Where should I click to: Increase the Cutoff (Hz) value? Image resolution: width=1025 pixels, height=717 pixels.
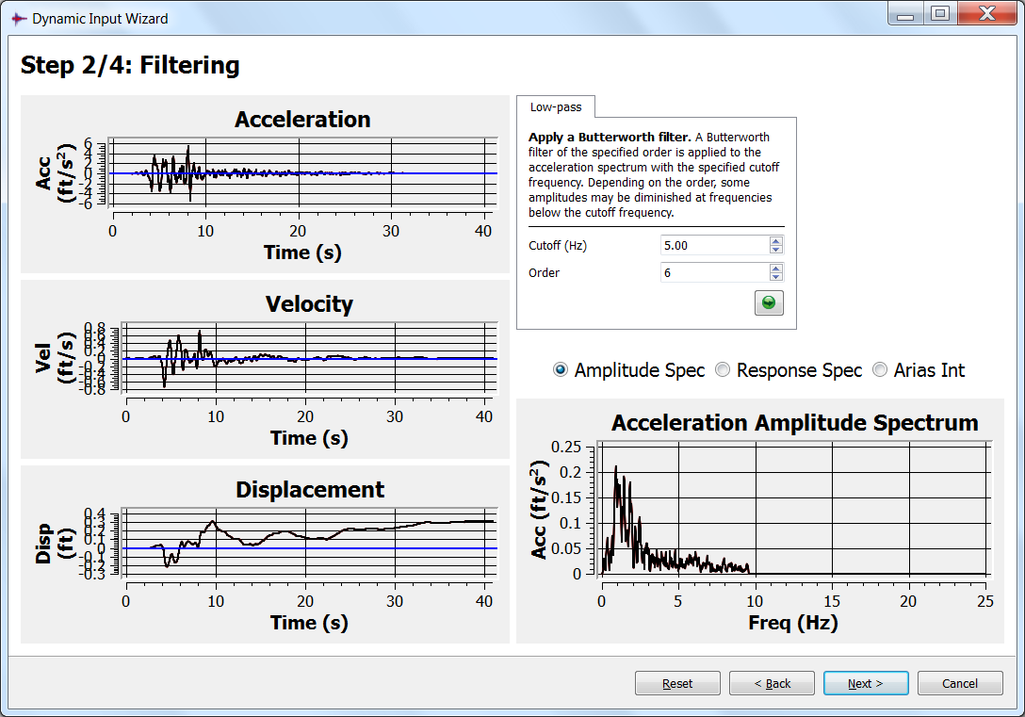pos(775,241)
